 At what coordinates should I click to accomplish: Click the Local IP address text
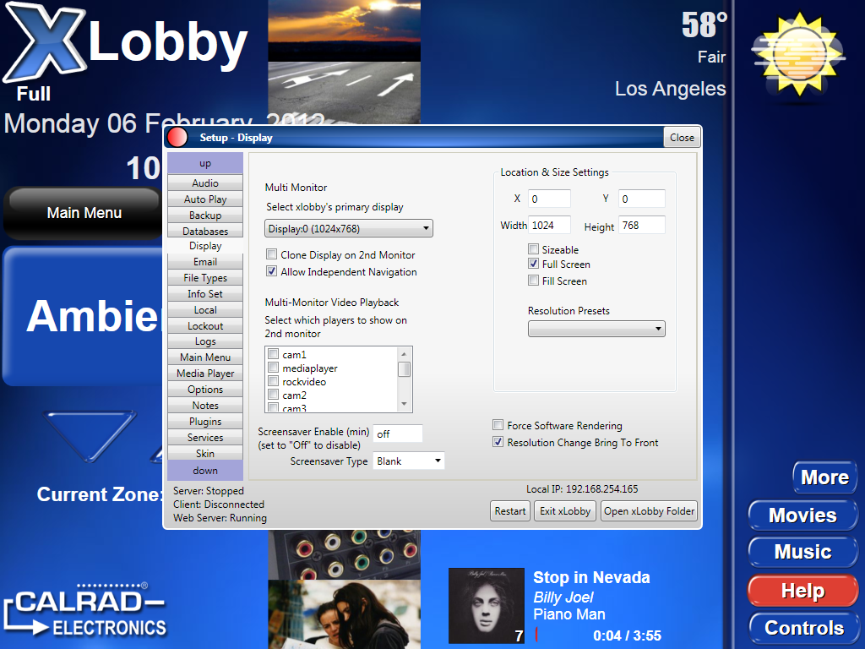coord(582,489)
